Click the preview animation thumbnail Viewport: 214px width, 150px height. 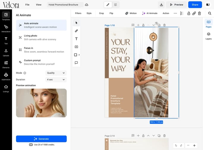click(x=41, y=103)
